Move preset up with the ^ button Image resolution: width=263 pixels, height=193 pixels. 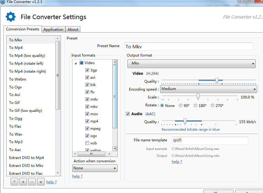coord(15,182)
